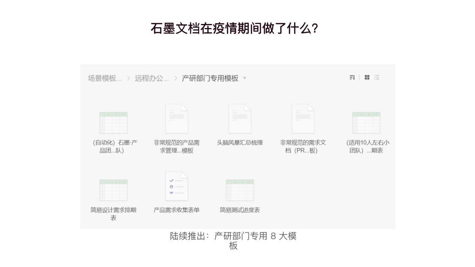Select the 简易测试进度表 file label

tap(240, 210)
